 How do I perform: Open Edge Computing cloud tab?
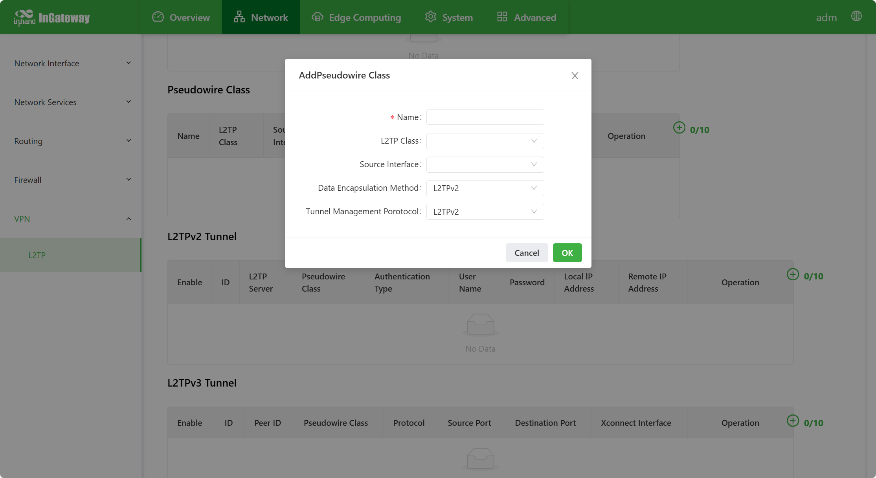point(356,17)
